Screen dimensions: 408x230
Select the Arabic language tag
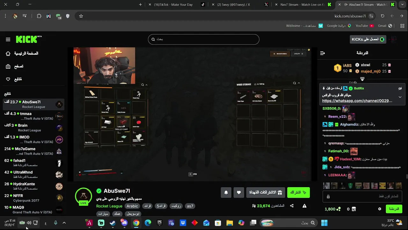132,206
